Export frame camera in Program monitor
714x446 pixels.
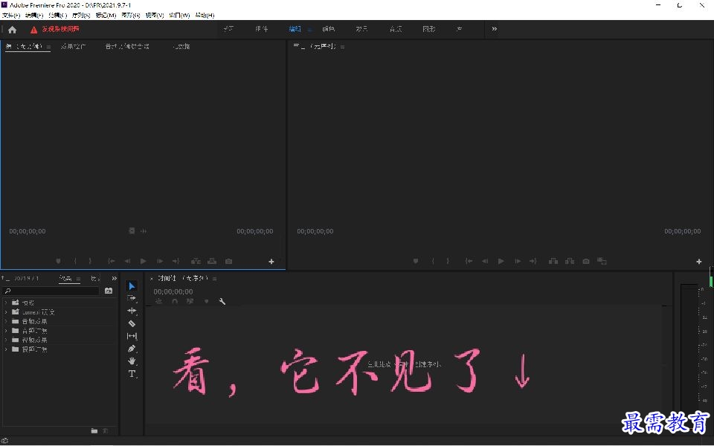pos(586,261)
